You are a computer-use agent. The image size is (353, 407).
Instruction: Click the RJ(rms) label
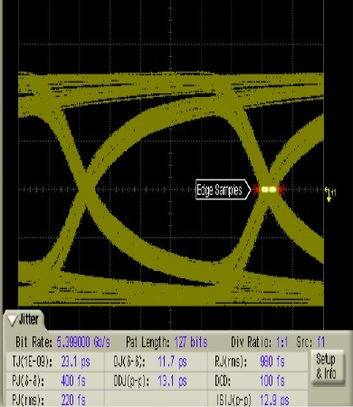tap(231, 362)
